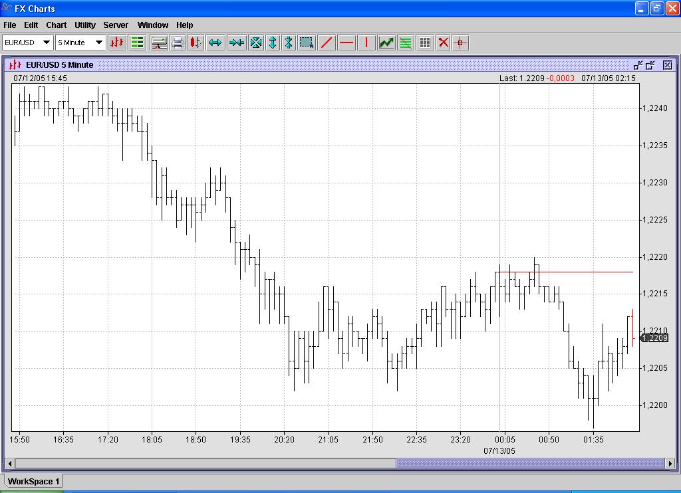Screen dimensions: 681x493
Task: Click the 1,2209 current price marker
Action: (654, 338)
